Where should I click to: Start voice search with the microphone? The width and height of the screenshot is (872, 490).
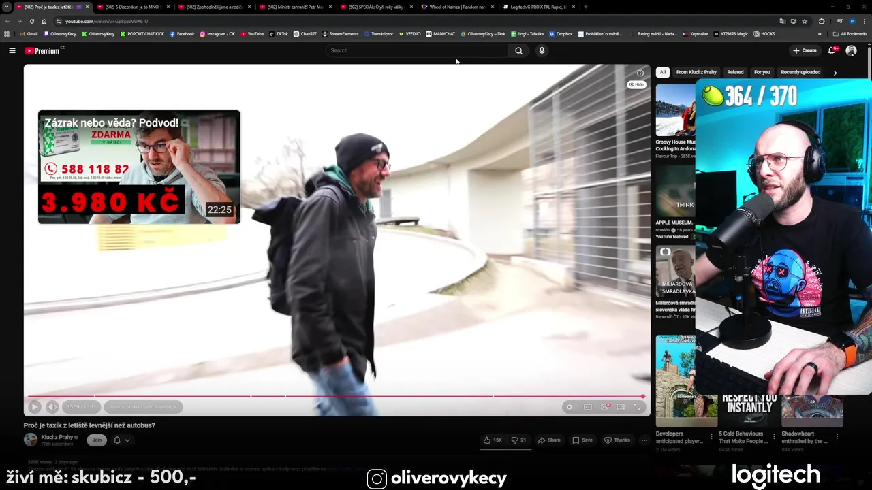click(x=542, y=50)
